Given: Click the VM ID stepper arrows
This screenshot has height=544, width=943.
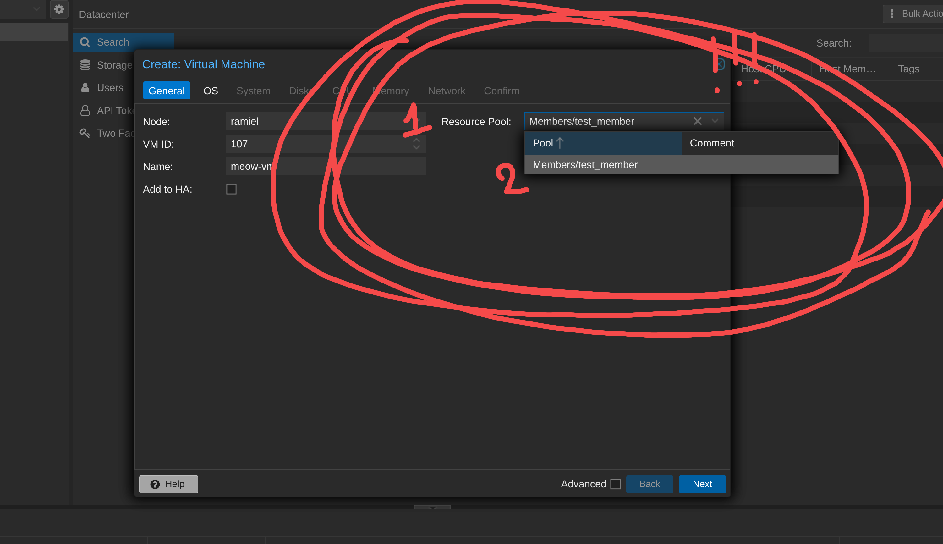Looking at the screenshot, I should [416, 144].
